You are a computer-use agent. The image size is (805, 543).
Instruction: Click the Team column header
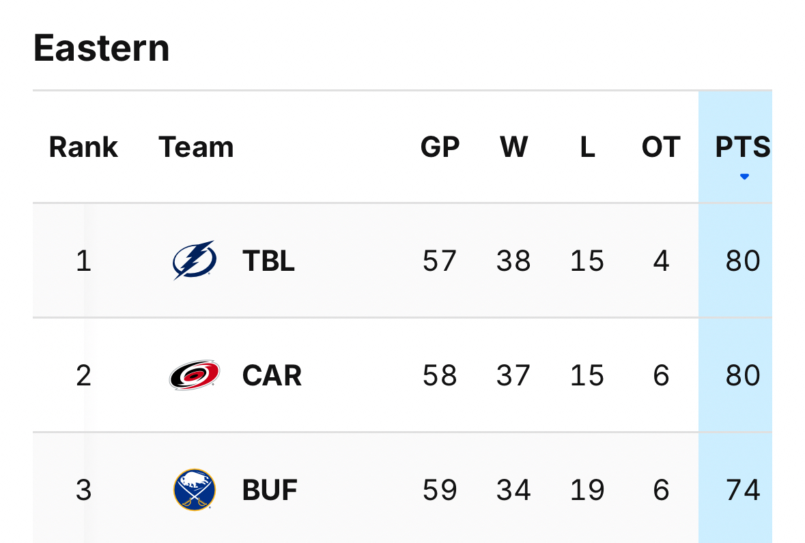click(196, 147)
